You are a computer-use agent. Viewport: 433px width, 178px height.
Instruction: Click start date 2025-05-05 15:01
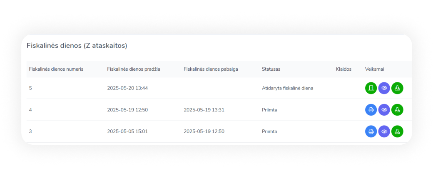127,131
